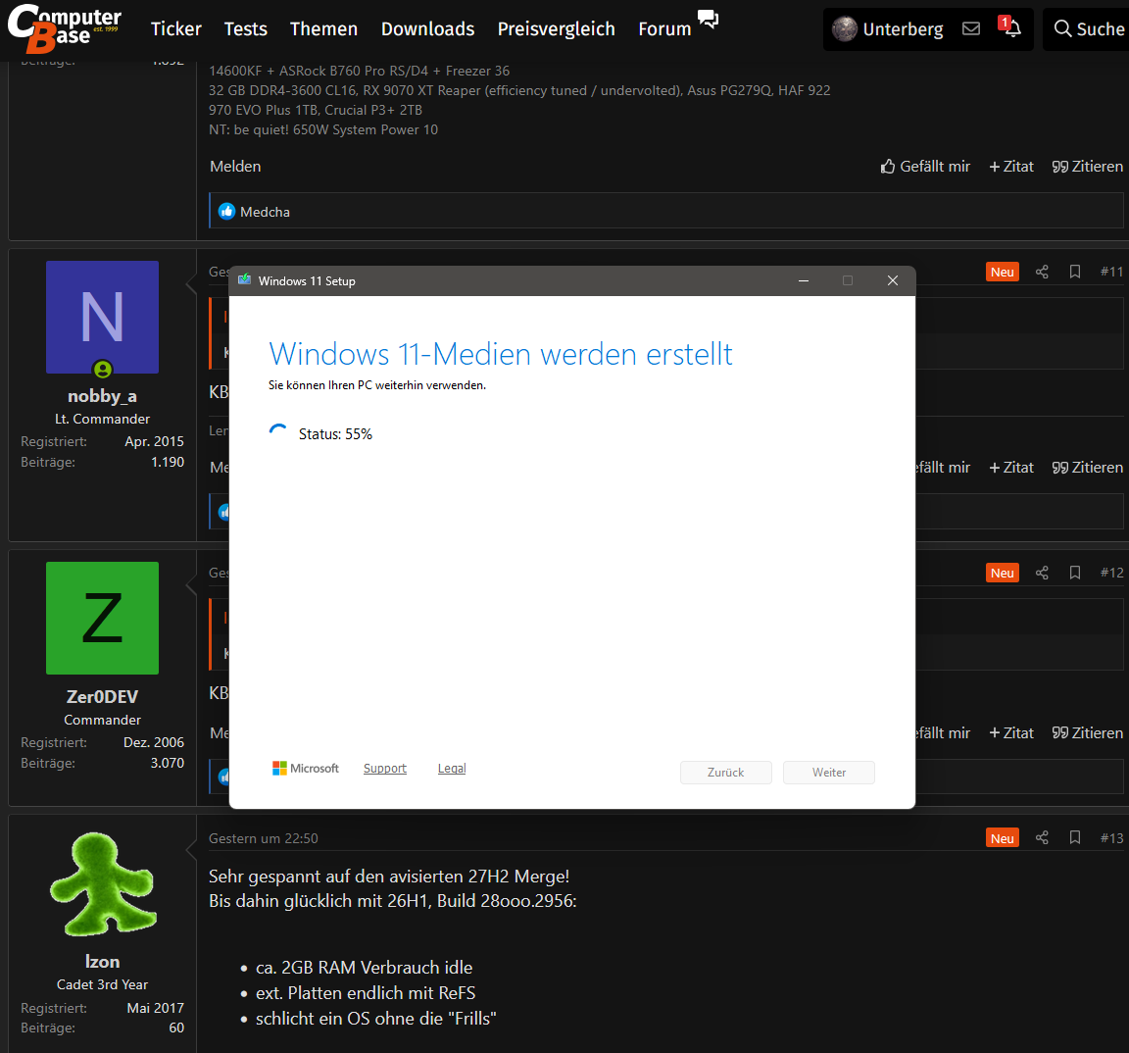Click the Unterberg profile avatar
This screenshot has width=1129, height=1053.
(845, 28)
